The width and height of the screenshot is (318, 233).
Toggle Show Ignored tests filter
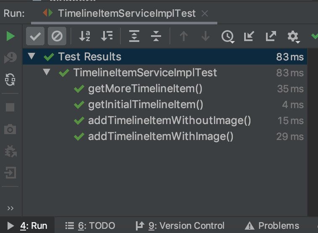[x=57, y=36]
